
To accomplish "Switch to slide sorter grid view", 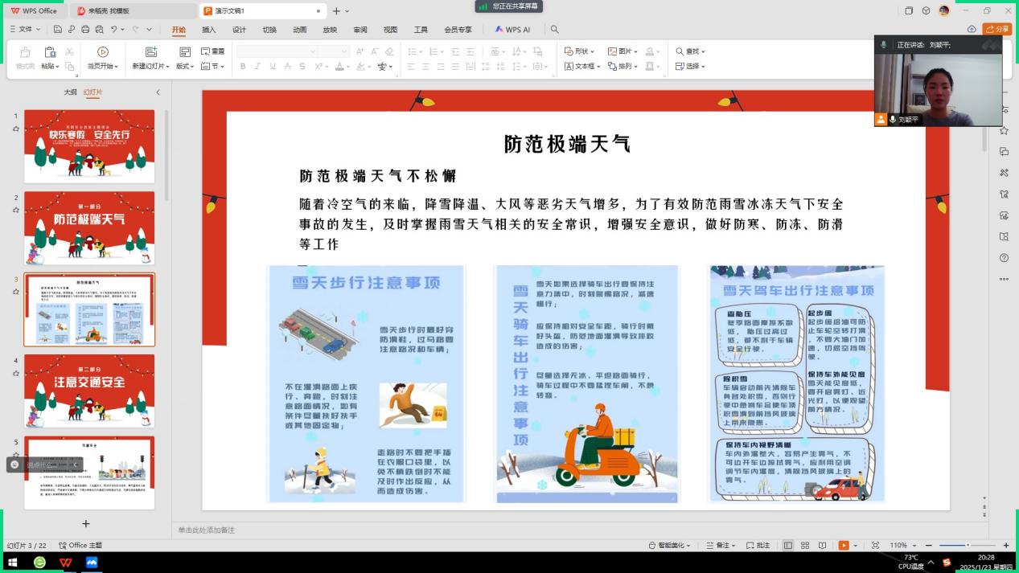I will click(805, 546).
